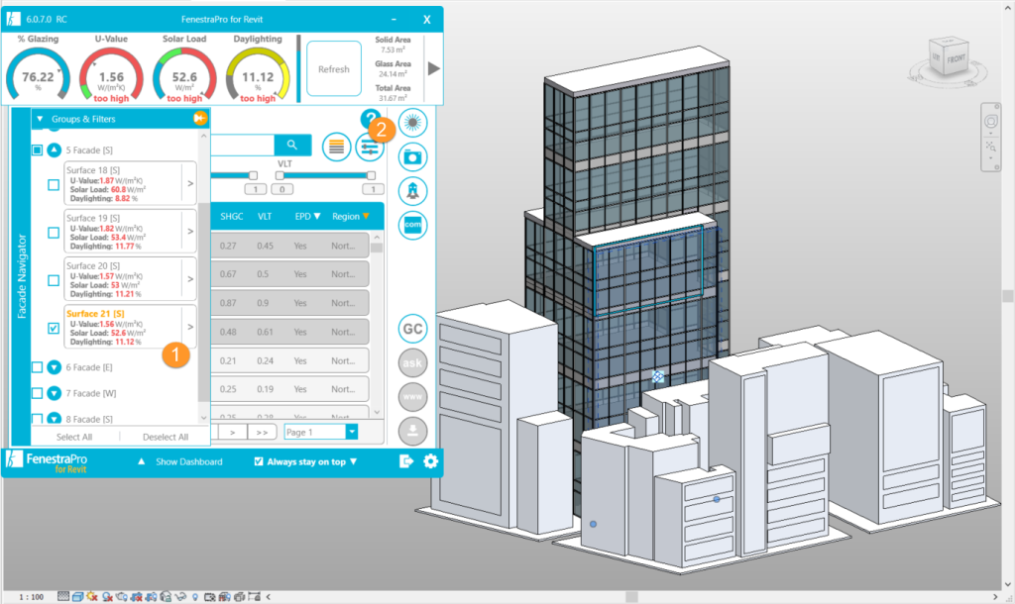Open the dropdown arrow after 'Always stay on top'
The image size is (1015, 604).
coord(354,461)
